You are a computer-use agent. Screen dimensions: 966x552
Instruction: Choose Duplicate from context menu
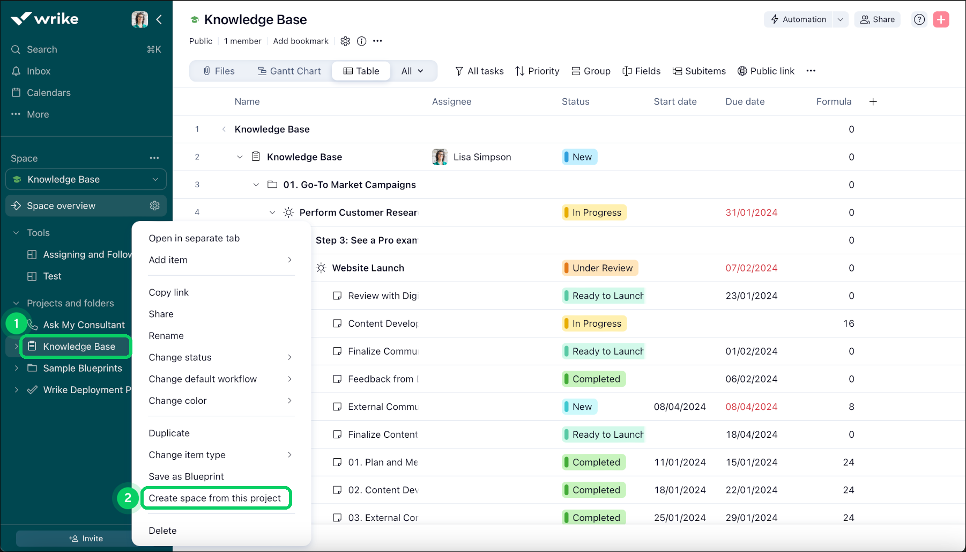point(169,433)
